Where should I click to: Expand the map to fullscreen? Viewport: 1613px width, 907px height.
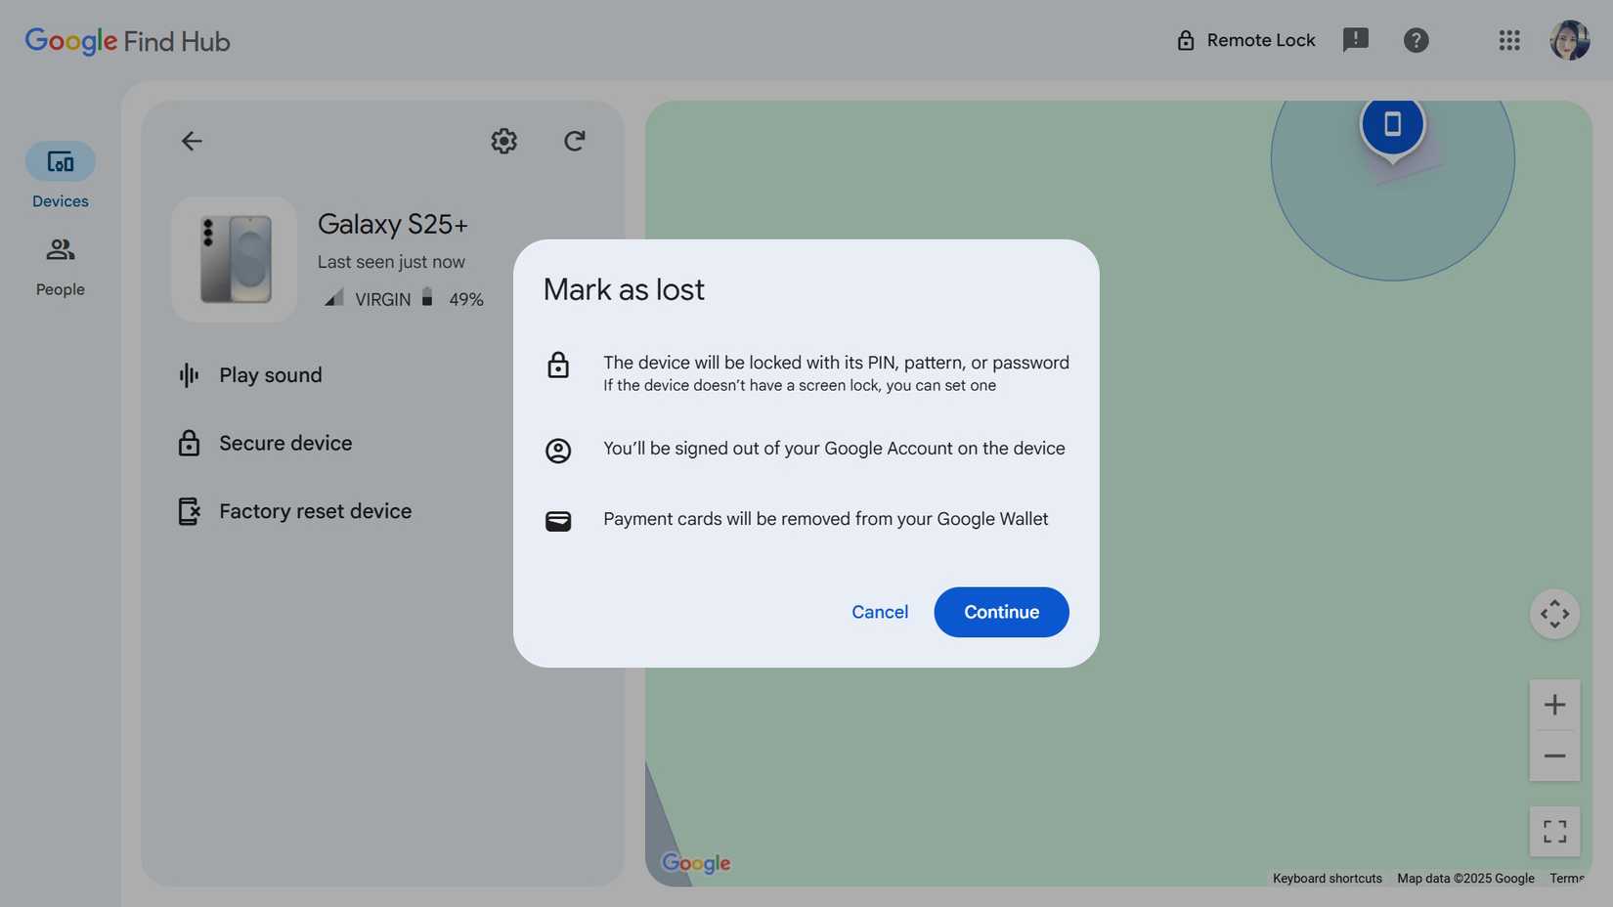point(1554,831)
